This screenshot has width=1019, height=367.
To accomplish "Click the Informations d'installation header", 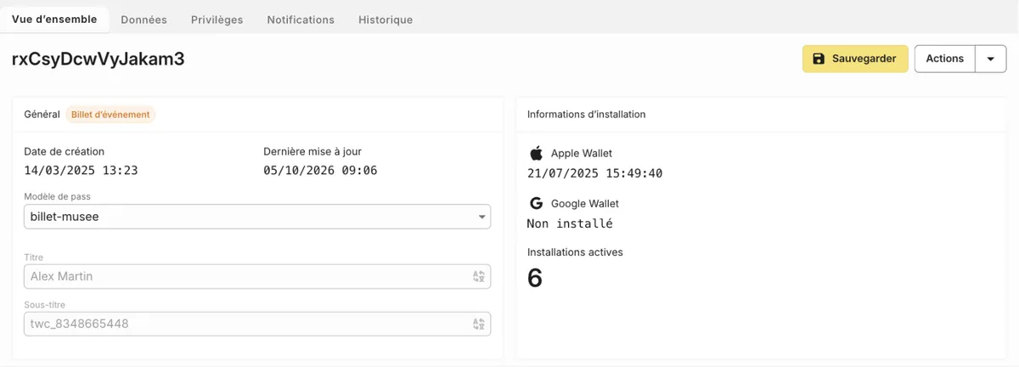I will point(586,114).
